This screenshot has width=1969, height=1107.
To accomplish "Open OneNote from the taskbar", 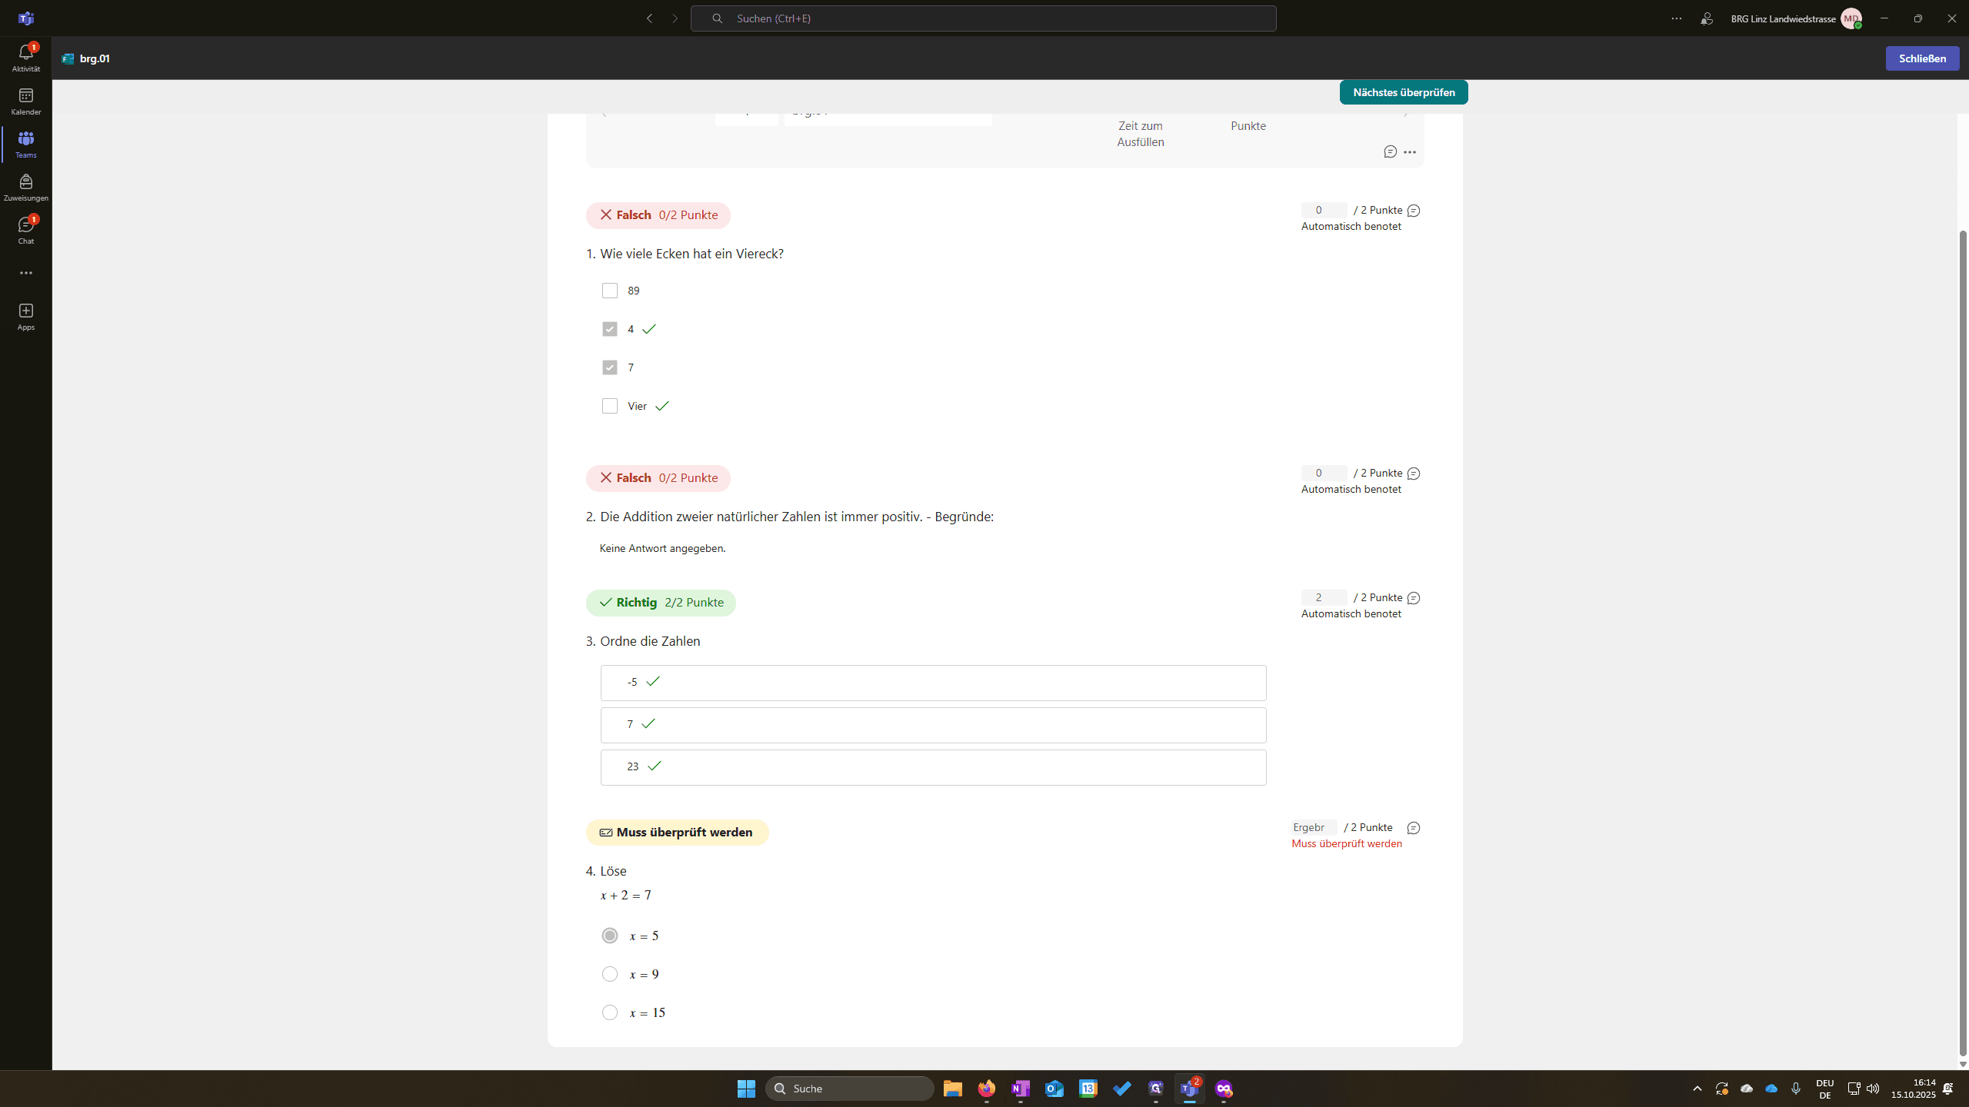I will click(1021, 1089).
